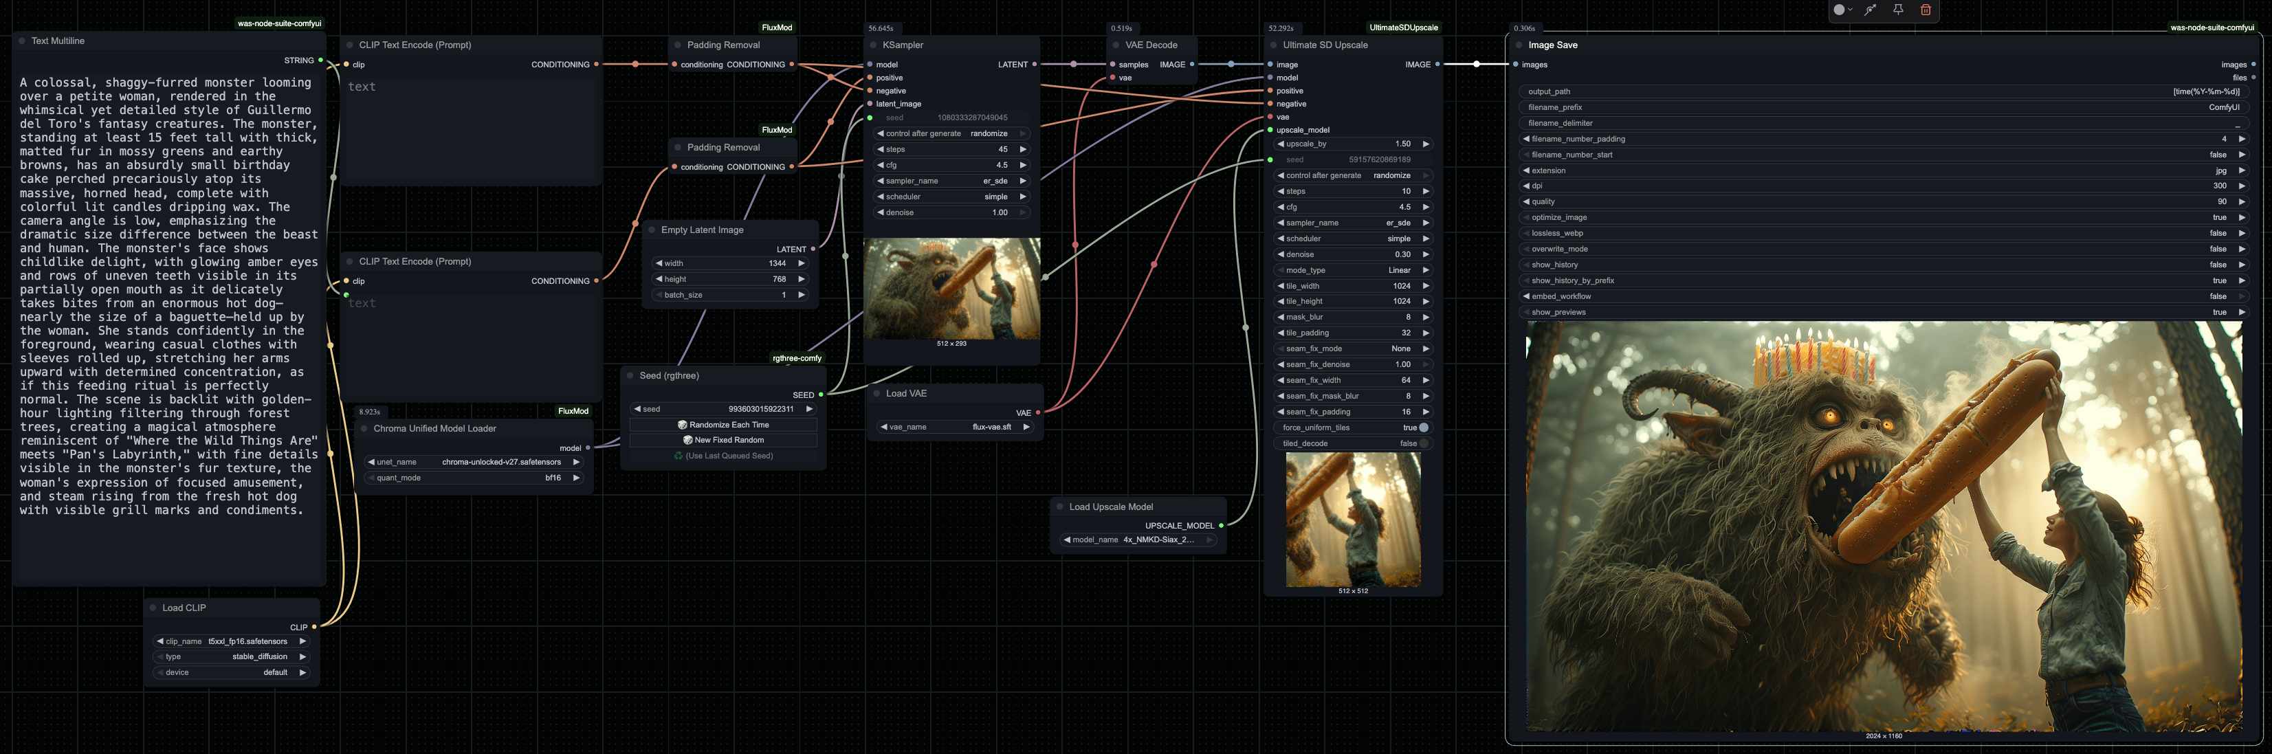
Task: Collapse the KSampler node via its dot
Action: pos(873,45)
